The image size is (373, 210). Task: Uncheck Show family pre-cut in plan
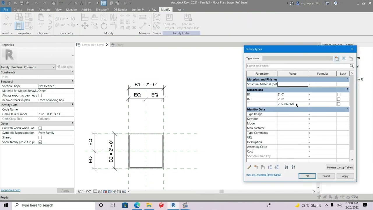[40, 142]
